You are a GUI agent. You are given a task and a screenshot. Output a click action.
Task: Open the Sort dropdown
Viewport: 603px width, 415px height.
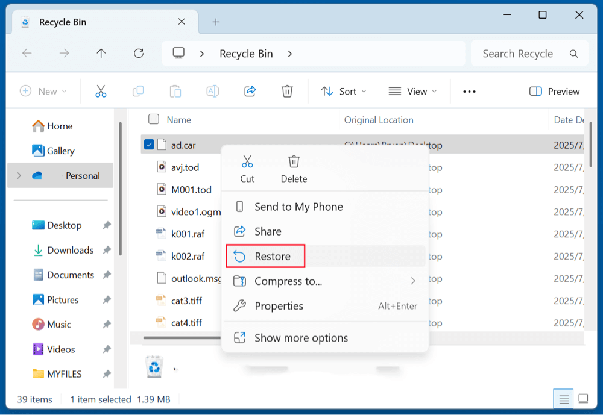pyautogui.click(x=343, y=91)
